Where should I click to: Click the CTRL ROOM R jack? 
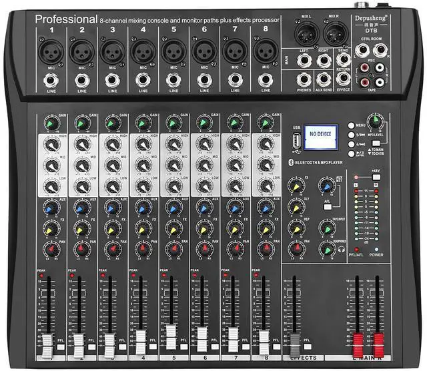click(380, 51)
